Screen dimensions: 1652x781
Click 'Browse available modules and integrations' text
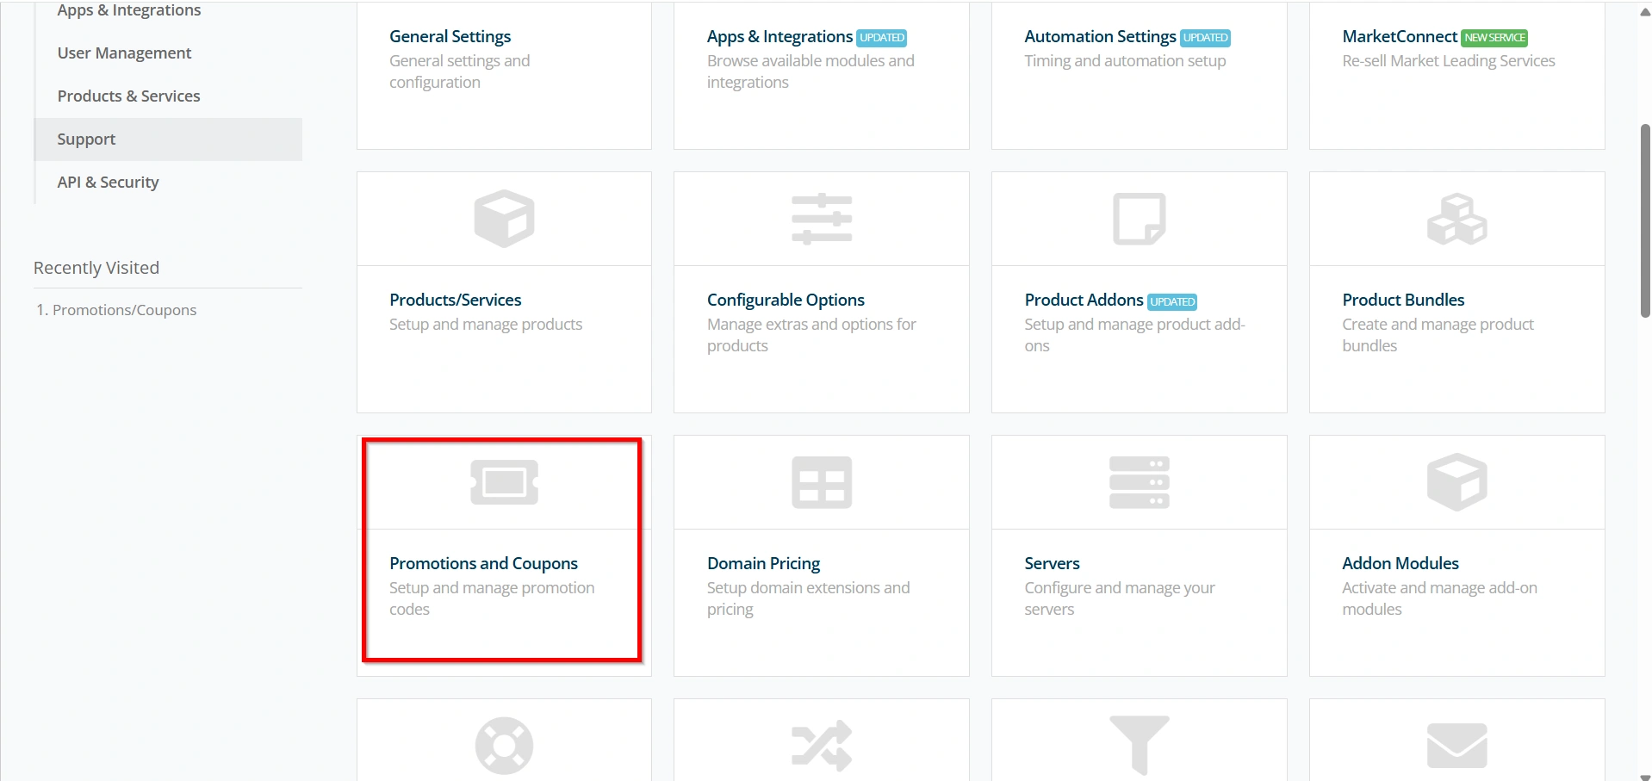[x=810, y=71]
